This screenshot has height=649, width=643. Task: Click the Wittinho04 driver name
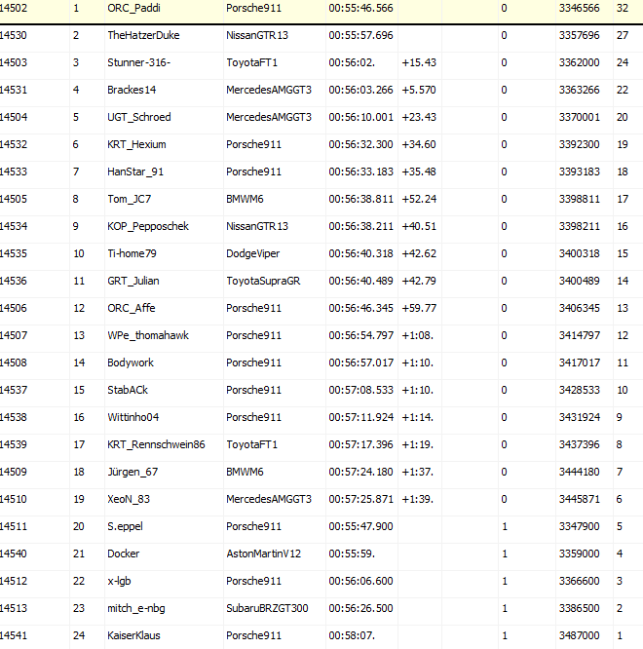[x=133, y=417]
